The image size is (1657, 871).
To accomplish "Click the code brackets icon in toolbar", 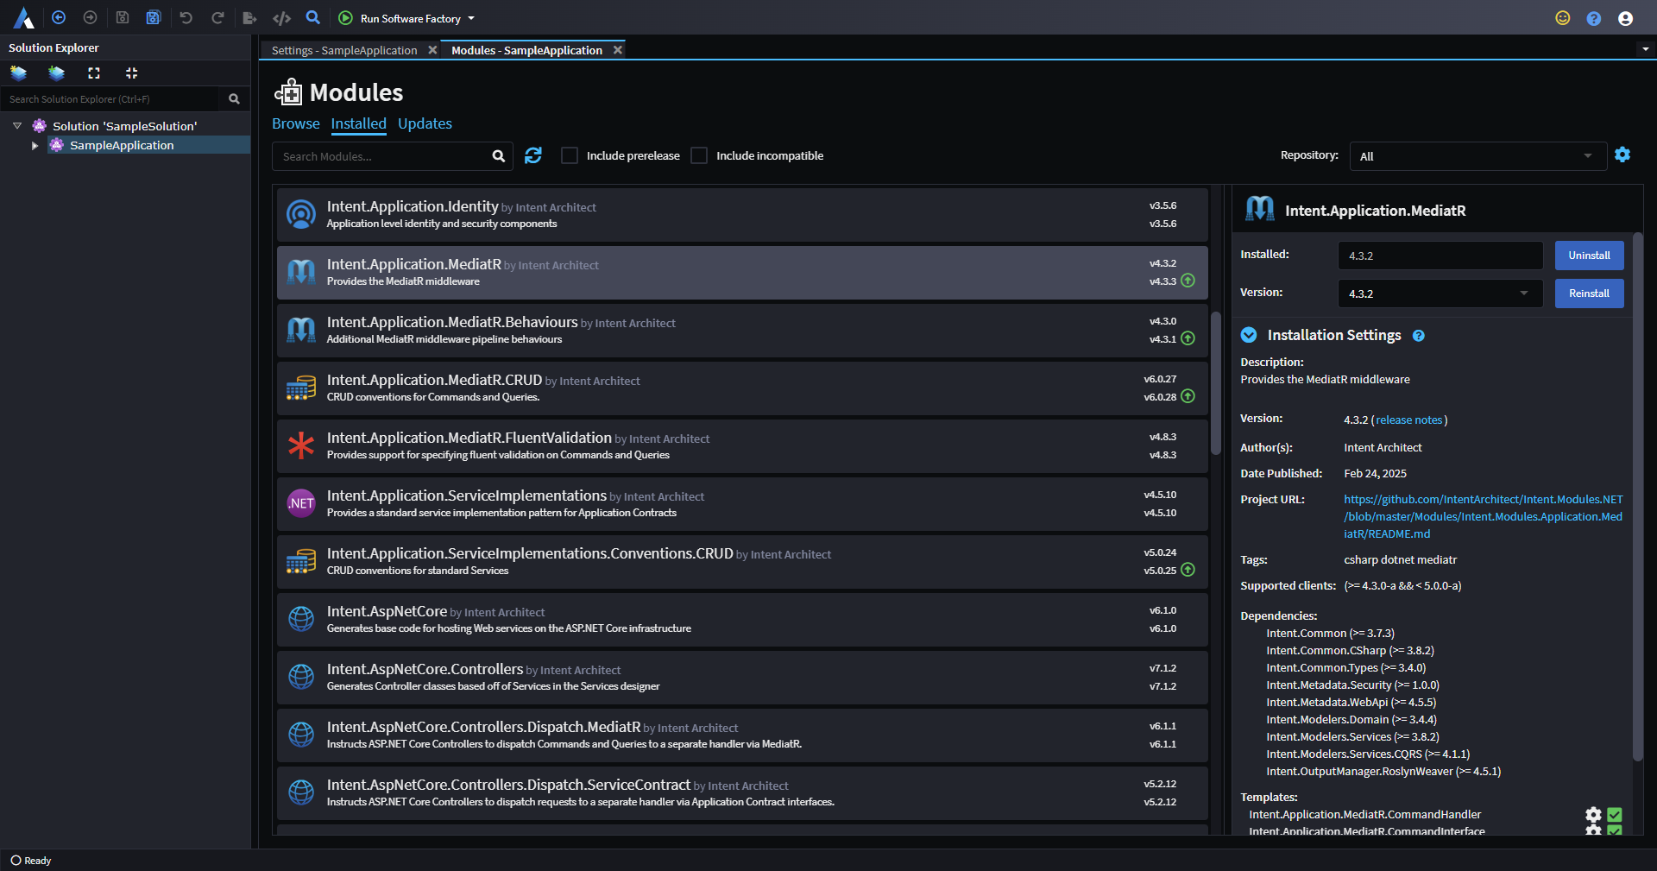I will 281,18.
